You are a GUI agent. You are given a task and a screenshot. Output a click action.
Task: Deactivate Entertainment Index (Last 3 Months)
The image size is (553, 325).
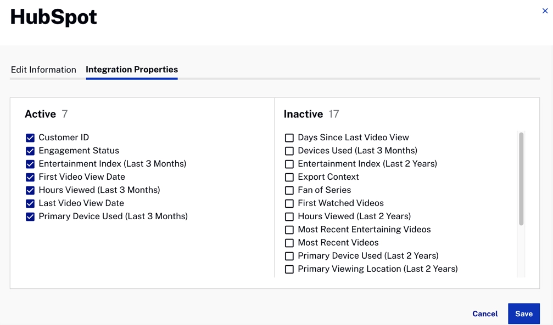pos(30,164)
